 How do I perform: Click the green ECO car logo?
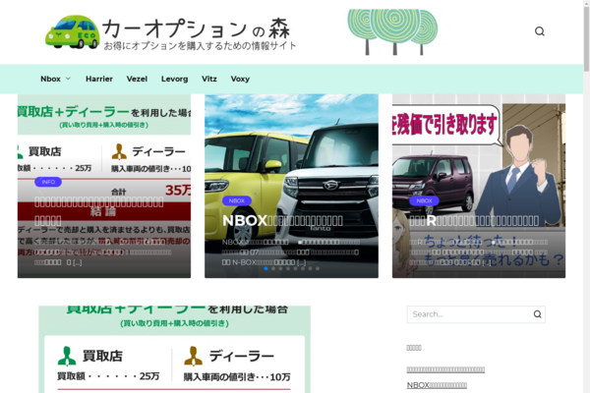pos(73,32)
